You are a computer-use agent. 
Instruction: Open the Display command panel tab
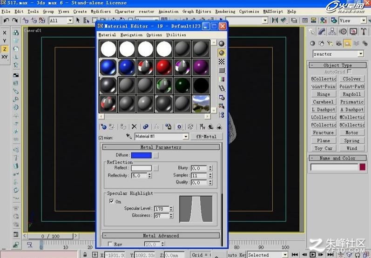tap(353, 32)
